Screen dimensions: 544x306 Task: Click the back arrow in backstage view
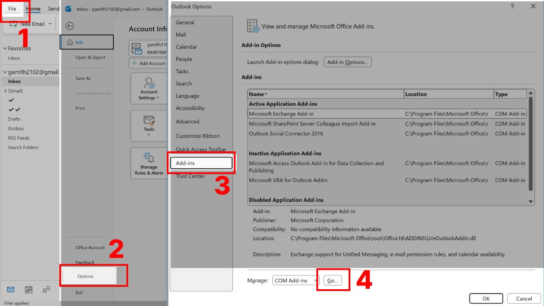69,26
